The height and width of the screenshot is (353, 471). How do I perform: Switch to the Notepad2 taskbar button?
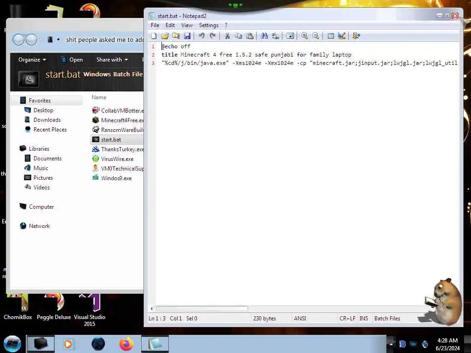(x=155, y=344)
